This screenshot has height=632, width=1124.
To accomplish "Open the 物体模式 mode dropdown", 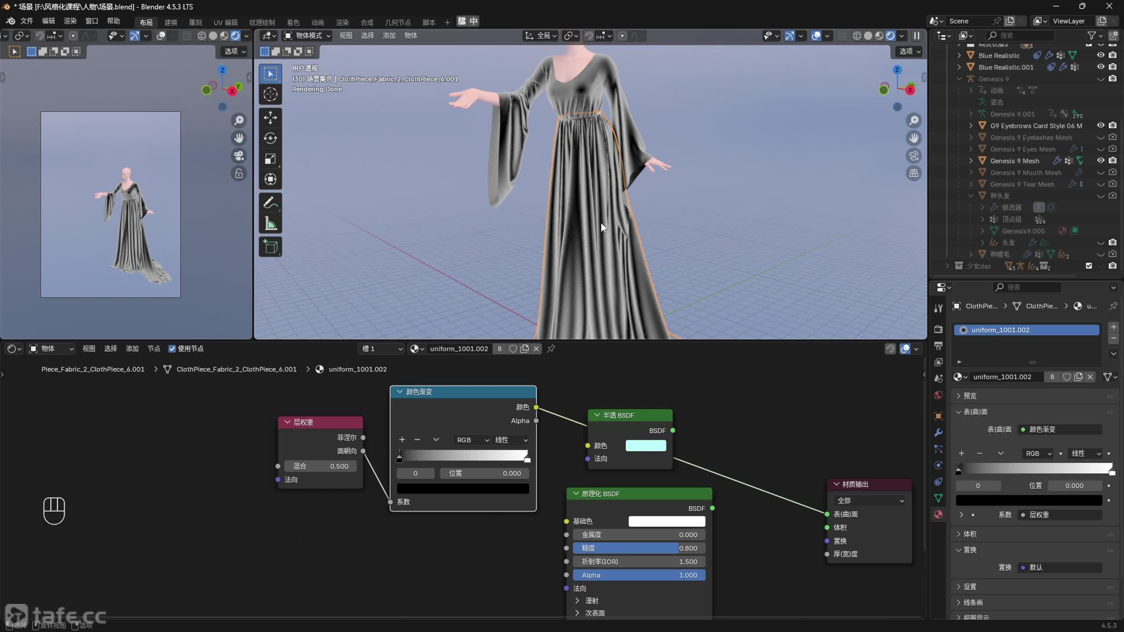I will pyautogui.click(x=307, y=36).
